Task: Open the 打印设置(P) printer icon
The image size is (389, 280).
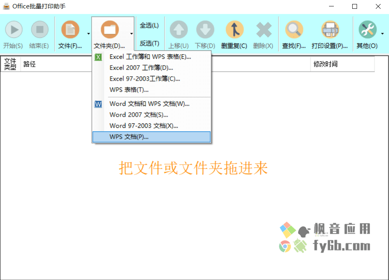Action: tap(330, 30)
